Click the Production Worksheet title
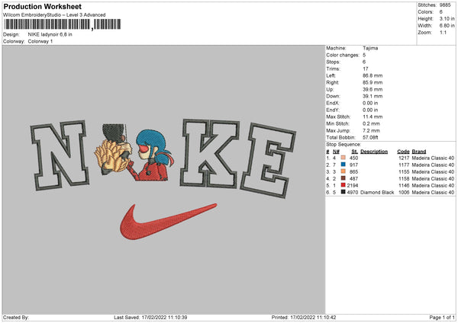The image size is (458, 323). (42, 6)
